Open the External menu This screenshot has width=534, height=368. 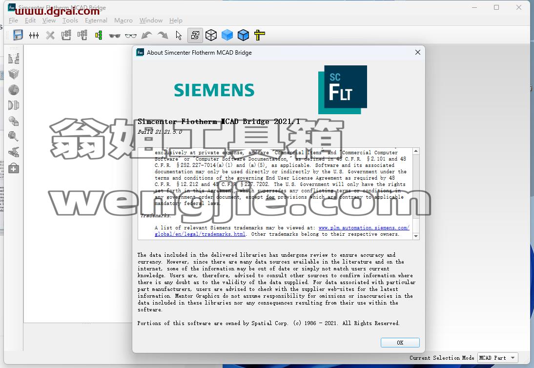[96, 20]
